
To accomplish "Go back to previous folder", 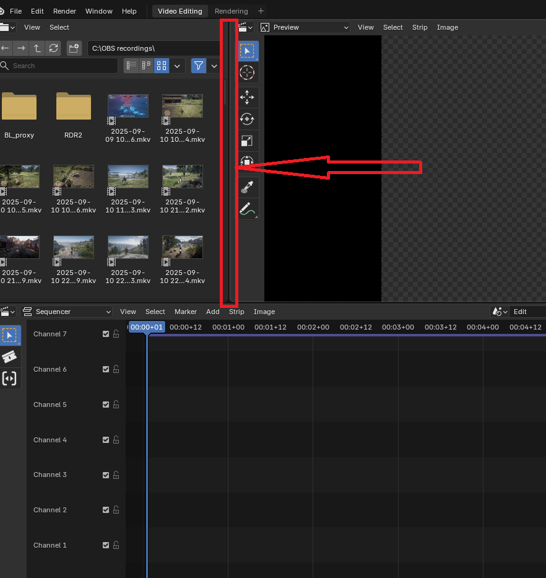I will (5, 48).
